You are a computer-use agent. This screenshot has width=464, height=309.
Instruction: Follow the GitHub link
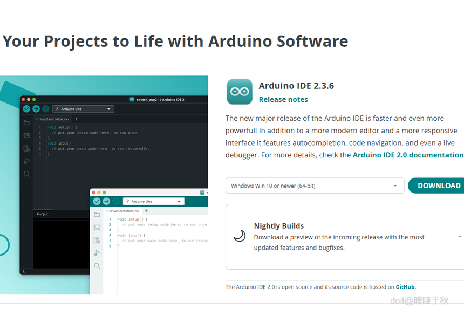coord(405,287)
